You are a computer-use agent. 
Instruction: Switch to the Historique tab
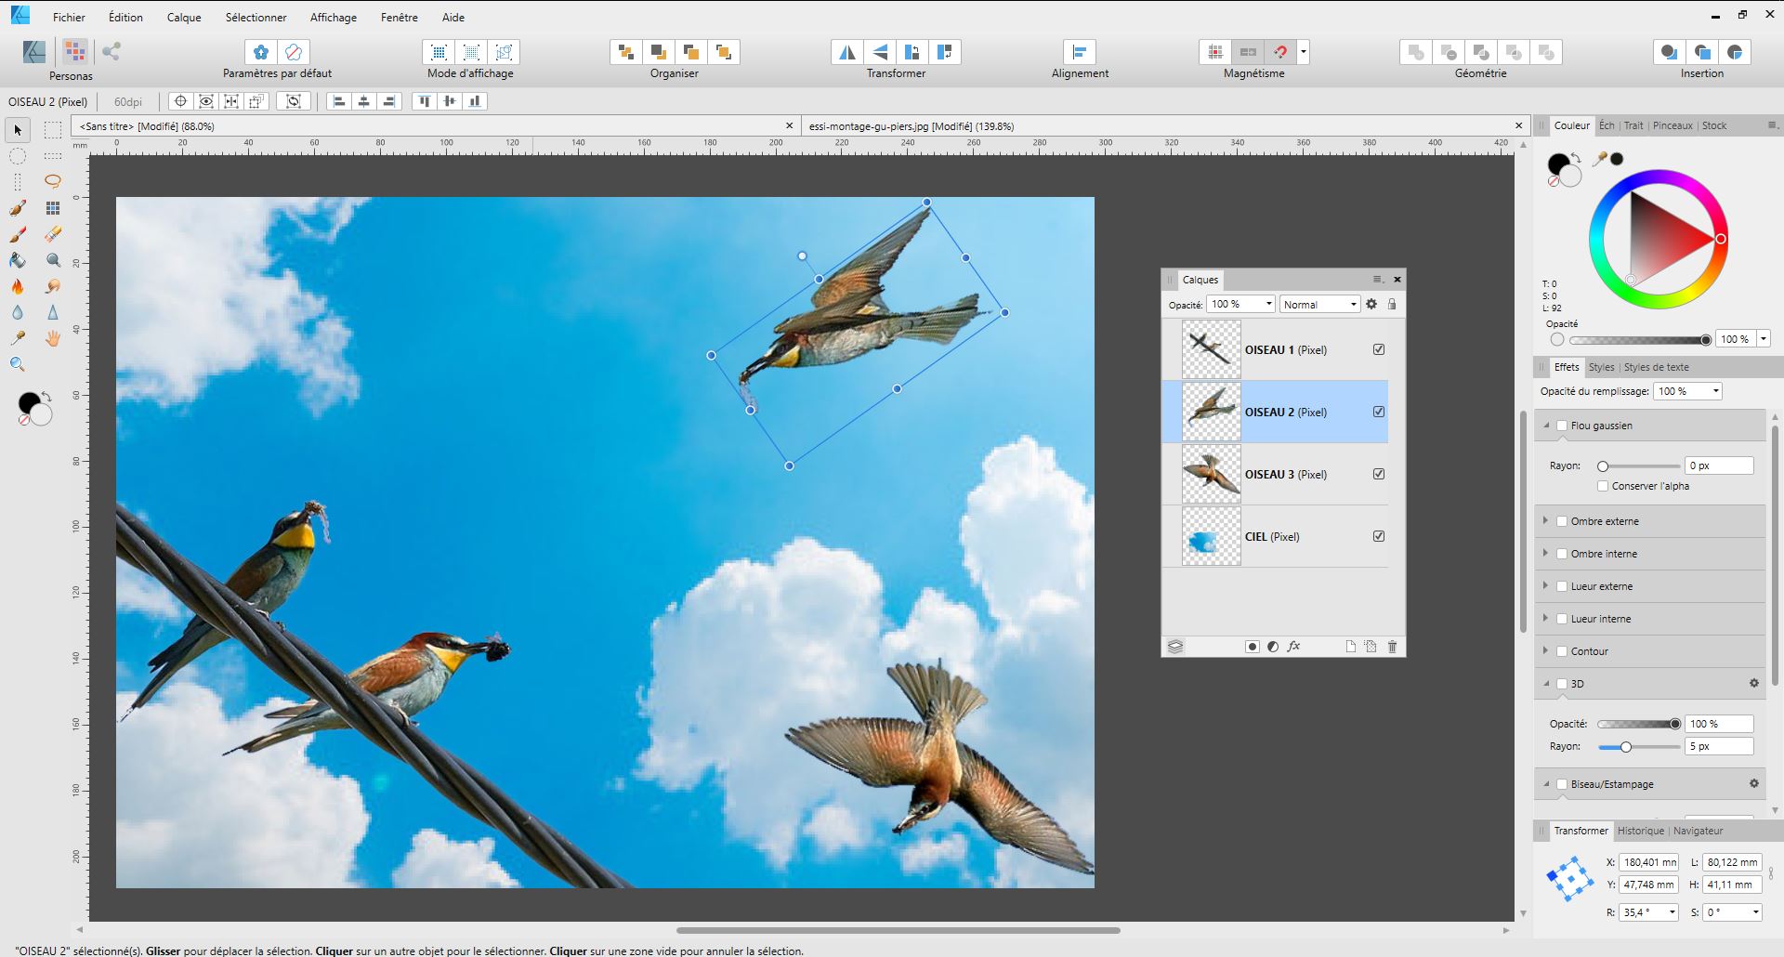(x=1640, y=831)
